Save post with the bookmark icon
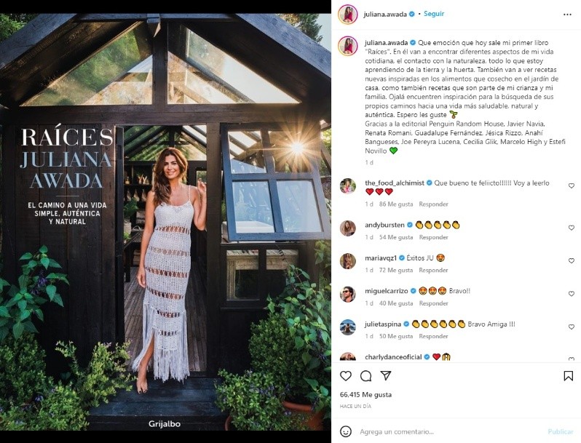581x443 pixels. (568, 376)
